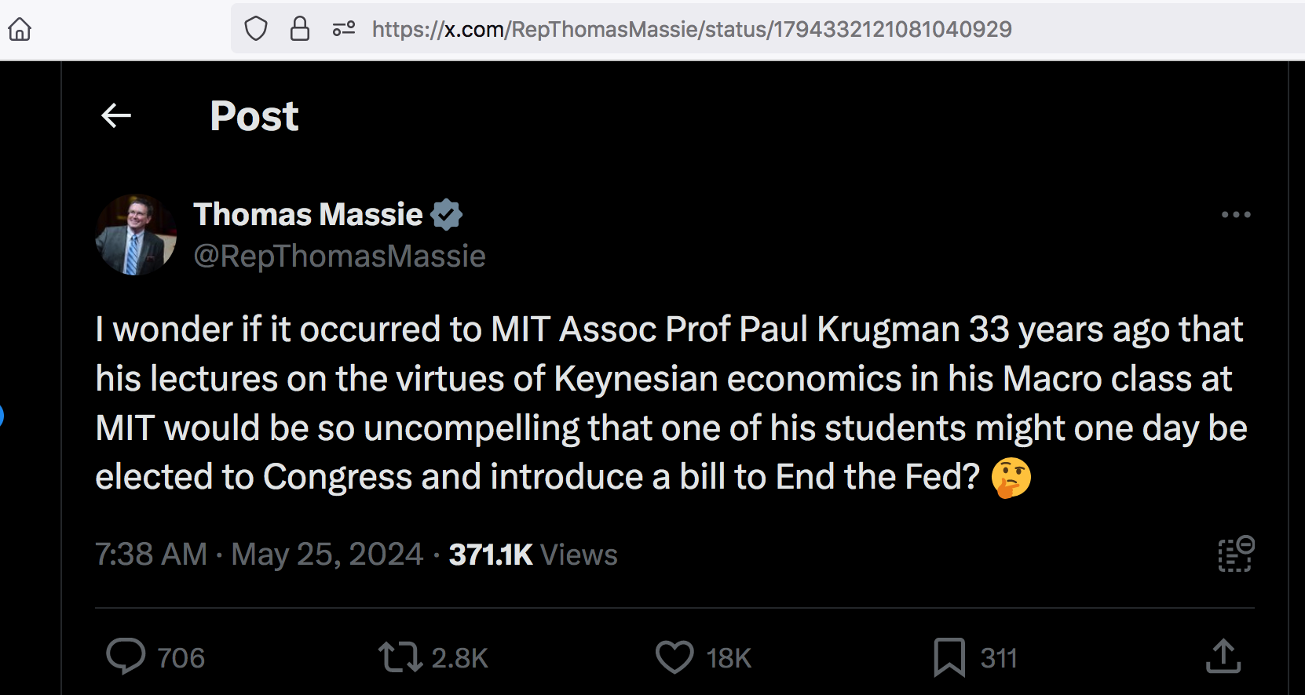Open the site permissions icon in address bar
Screen dimensions: 1305x695
pos(344,30)
